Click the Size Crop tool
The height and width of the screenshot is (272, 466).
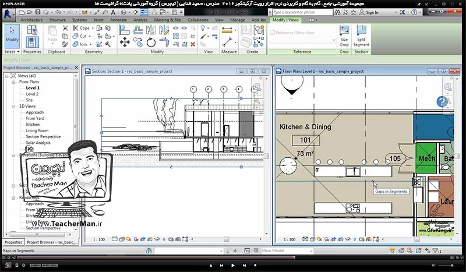[344, 36]
